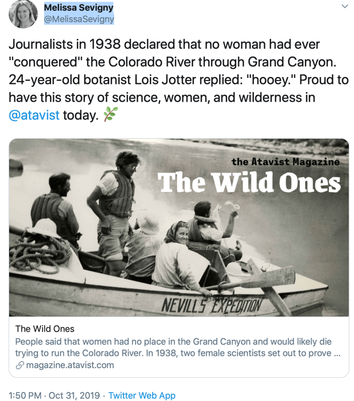Visit the magazine.atavist.com domain link
This screenshot has height=401, width=354.
70,365
